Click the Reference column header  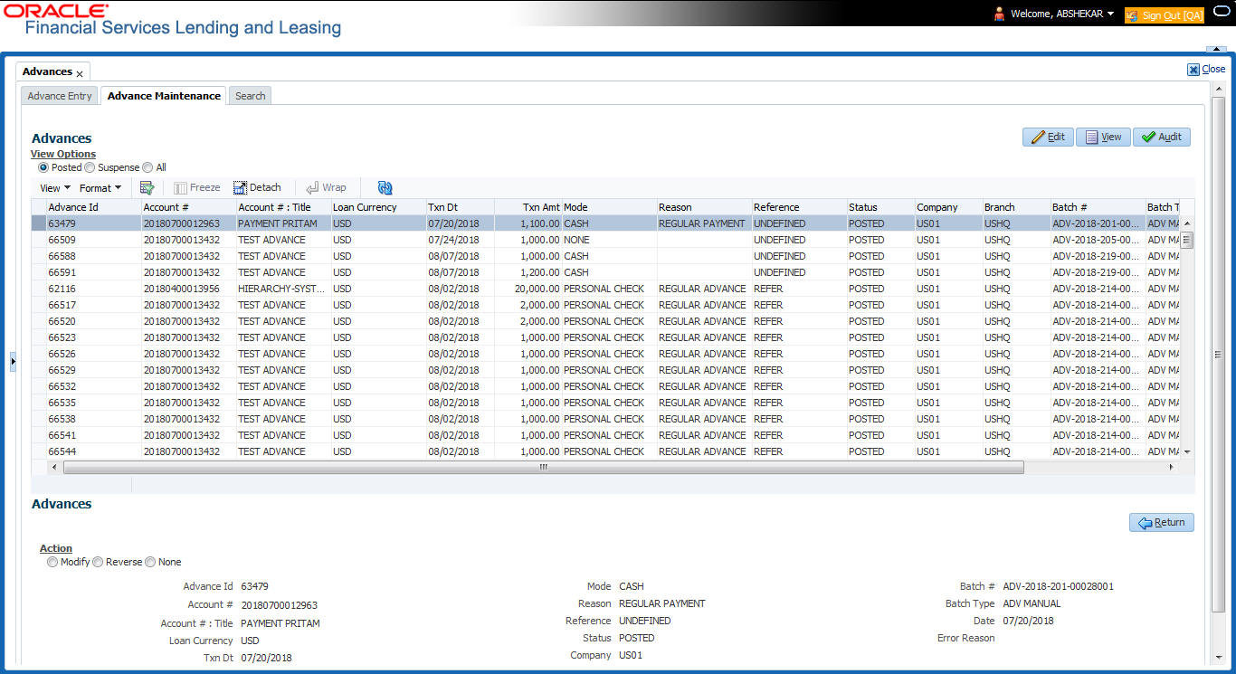tap(800, 207)
